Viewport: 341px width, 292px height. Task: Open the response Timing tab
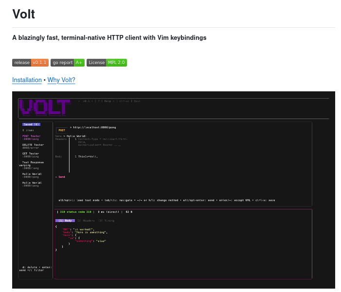107,221
